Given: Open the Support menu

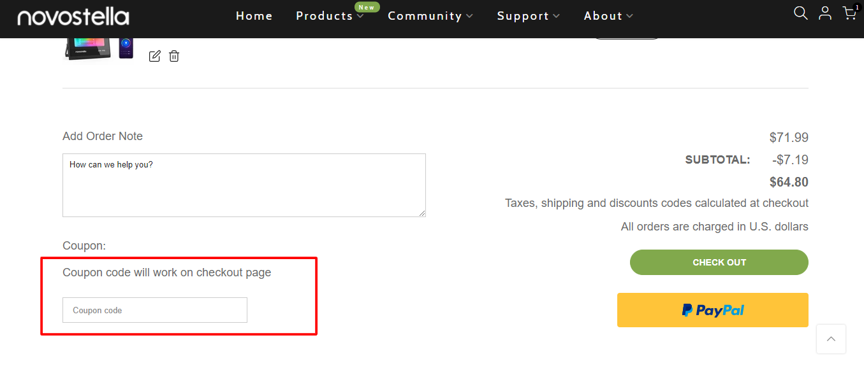Looking at the screenshot, I should point(523,16).
